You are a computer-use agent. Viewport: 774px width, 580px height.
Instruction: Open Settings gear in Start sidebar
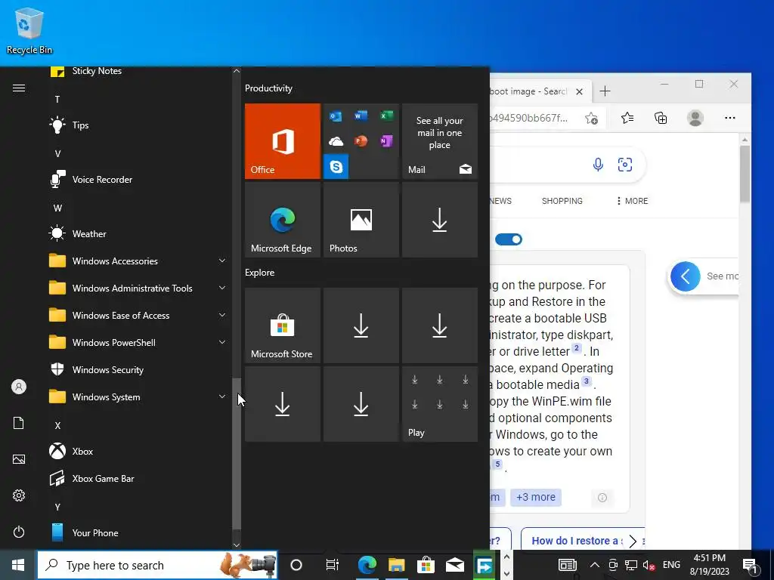[x=19, y=495]
